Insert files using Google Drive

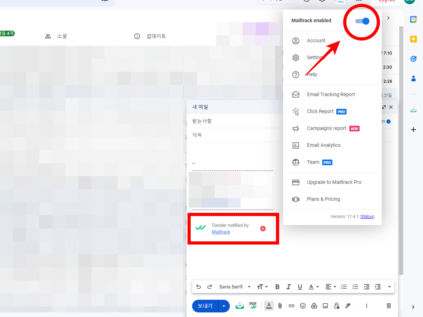tap(314, 306)
